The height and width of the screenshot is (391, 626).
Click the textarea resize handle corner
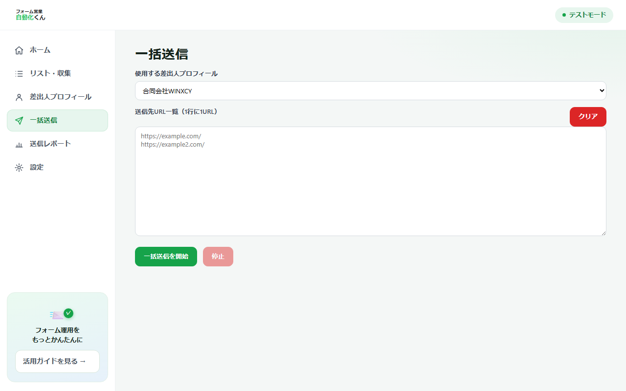[x=604, y=233]
